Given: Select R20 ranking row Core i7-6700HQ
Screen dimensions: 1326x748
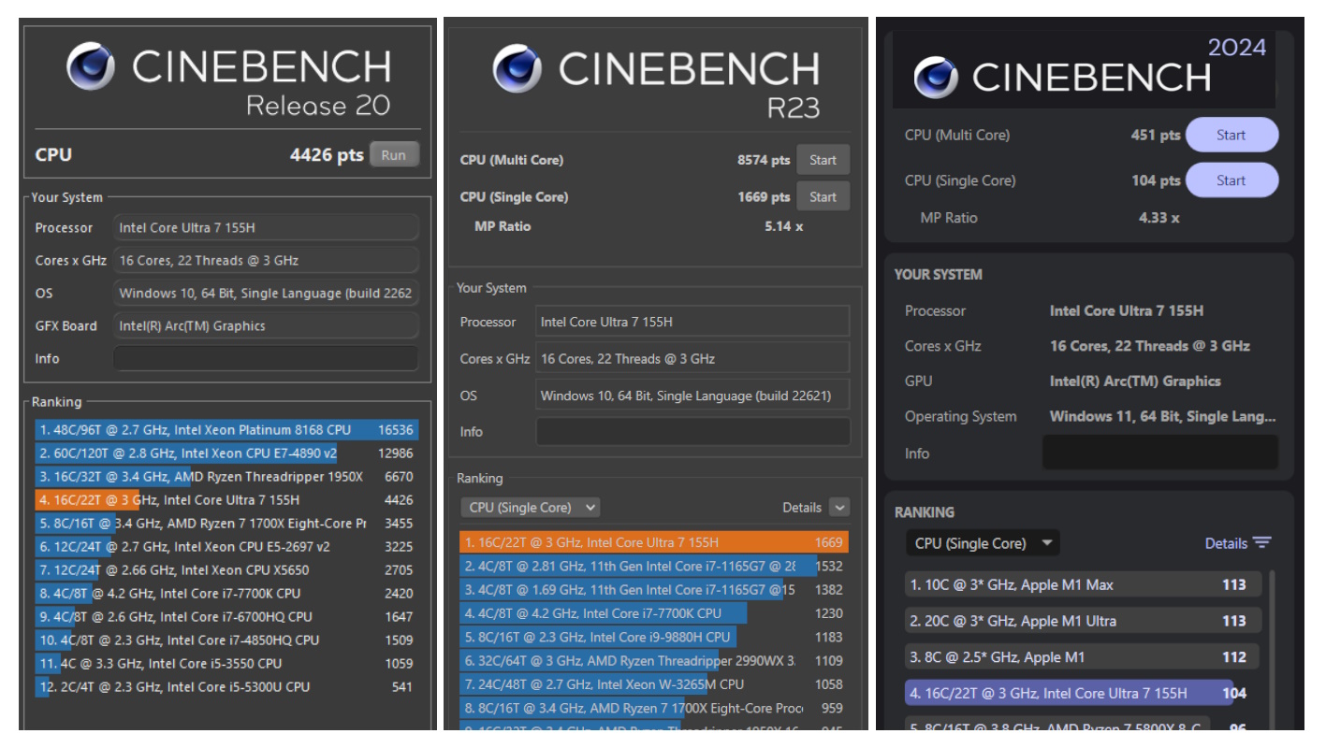Looking at the screenshot, I should click(x=226, y=617).
